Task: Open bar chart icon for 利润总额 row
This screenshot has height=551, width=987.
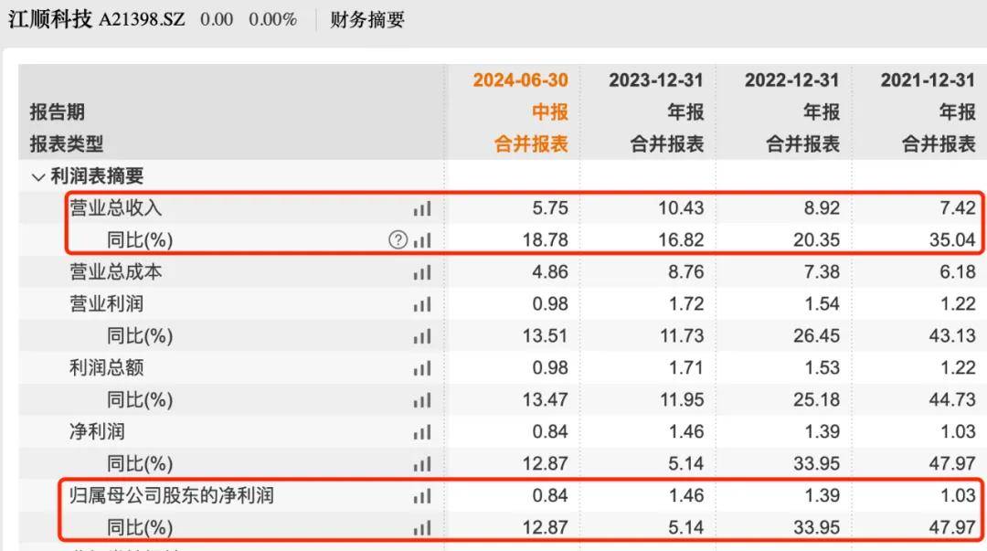Action: point(422,368)
